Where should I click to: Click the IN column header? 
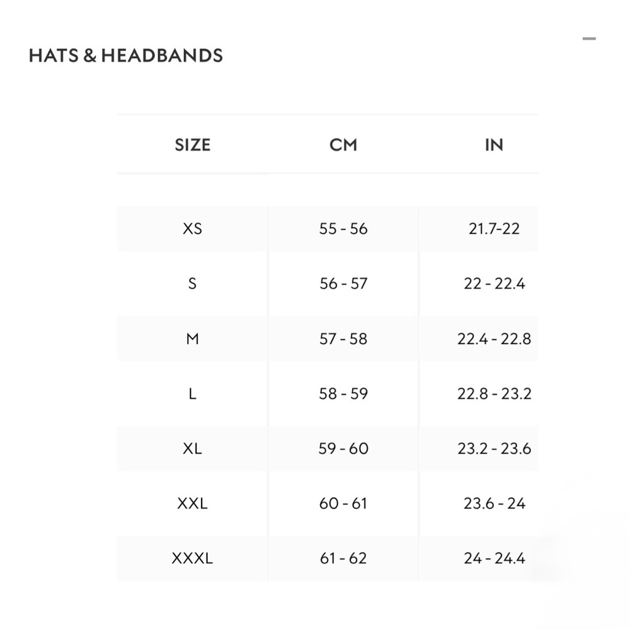(x=494, y=145)
